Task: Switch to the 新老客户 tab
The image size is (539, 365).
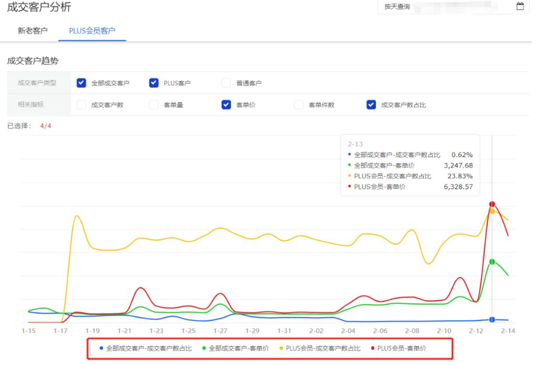Action: pos(33,30)
